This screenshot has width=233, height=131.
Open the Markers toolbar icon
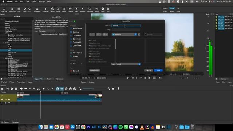pos(82,10)
